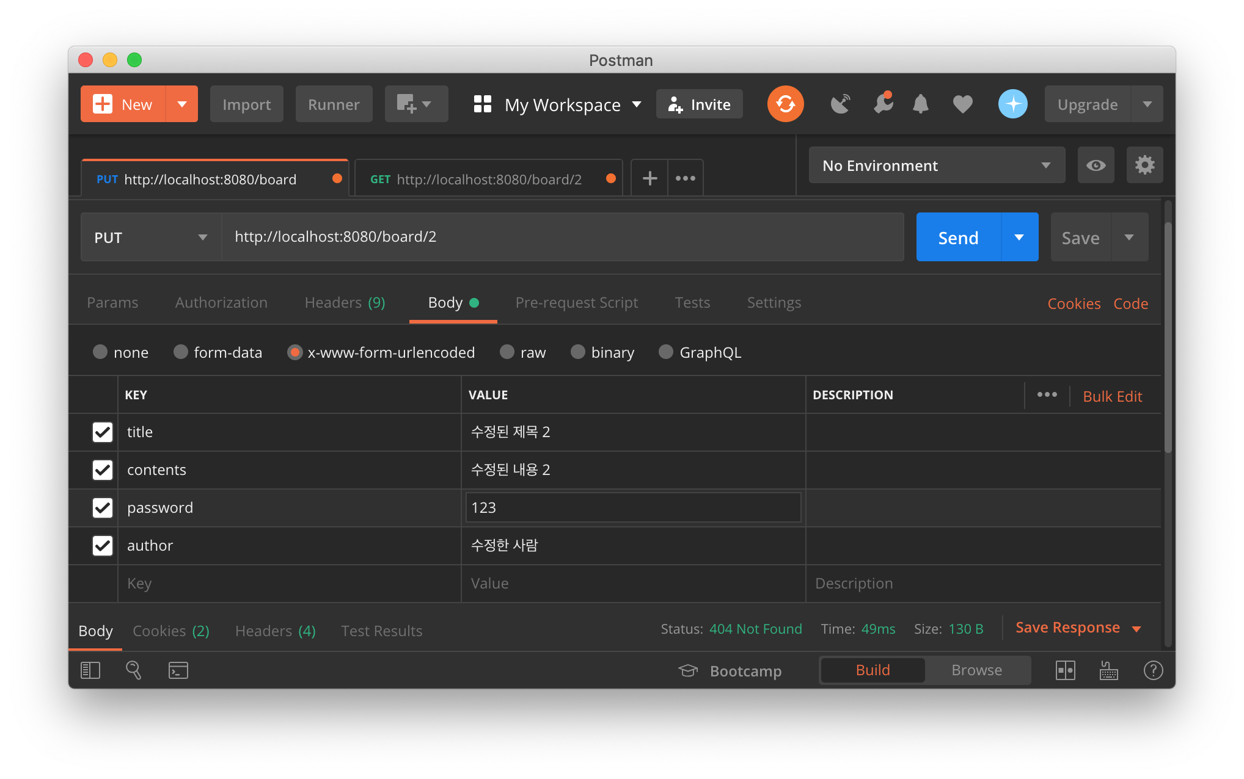This screenshot has width=1244, height=779.
Task: Open the Postman console icon
Action: coord(178,670)
